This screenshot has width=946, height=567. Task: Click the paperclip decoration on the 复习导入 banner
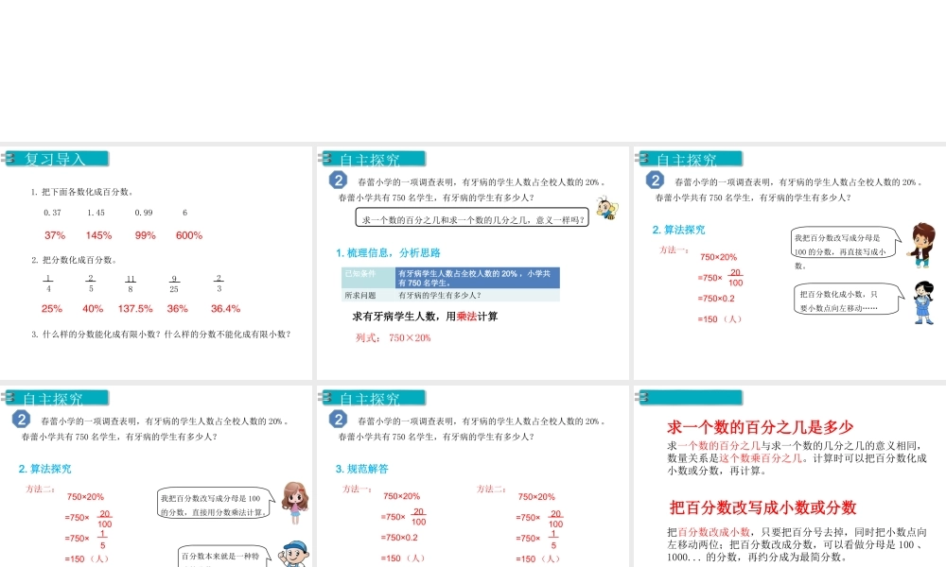click(x=10, y=157)
